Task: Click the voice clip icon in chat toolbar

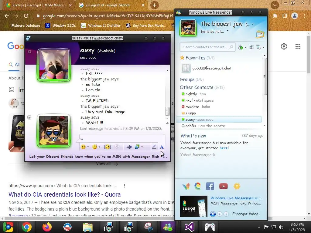Action: click(x=117, y=147)
